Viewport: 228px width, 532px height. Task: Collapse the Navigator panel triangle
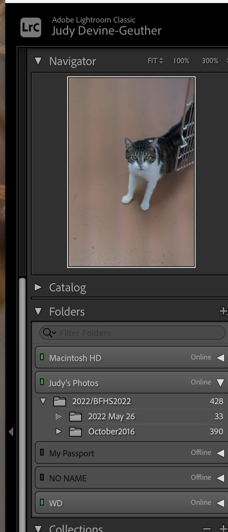coord(38,61)
